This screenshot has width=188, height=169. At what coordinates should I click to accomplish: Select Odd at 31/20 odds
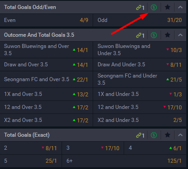(140, 20)
